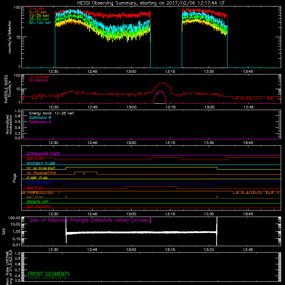This screenshot has height=285, width=285.
Task: Click the 0.8 y-axis value on modulation plot
Action: pyautogui.click(x=17, y=116)
